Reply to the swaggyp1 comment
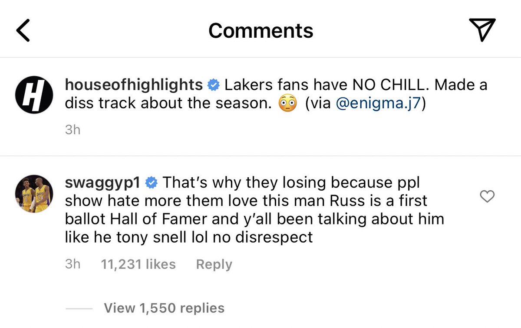This screenshot has height=328, width=521. coord(214,264)
